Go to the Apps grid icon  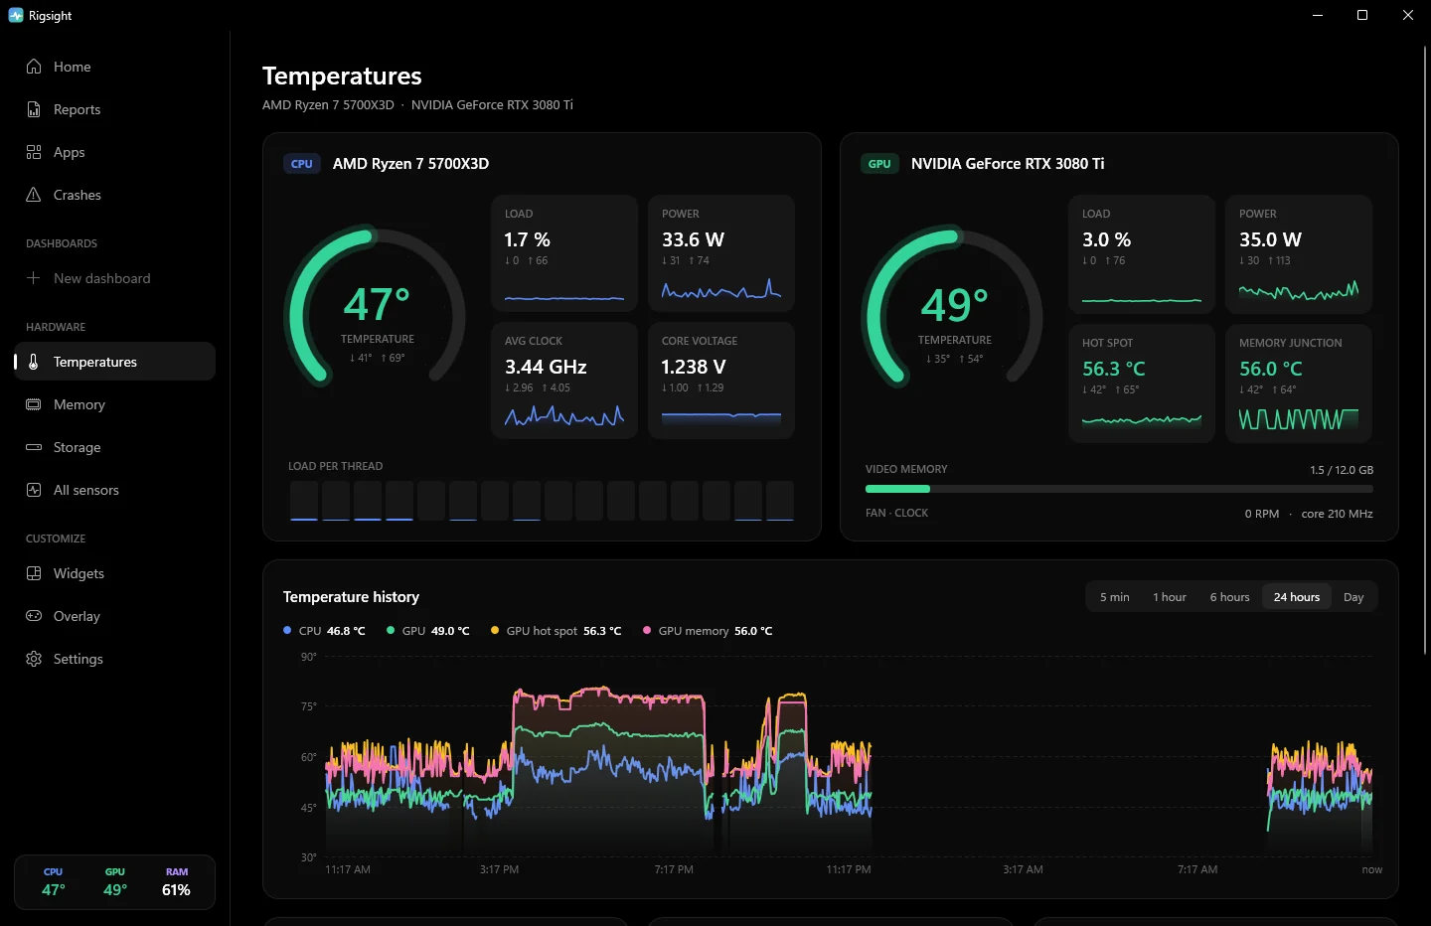point(34,152)
